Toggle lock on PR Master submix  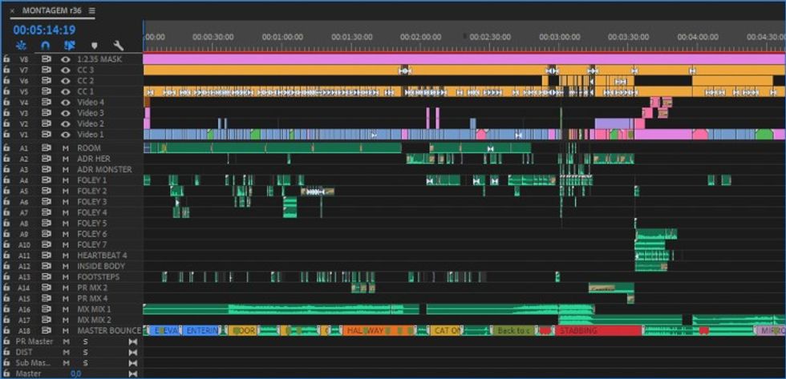click(x=6, y=341)
